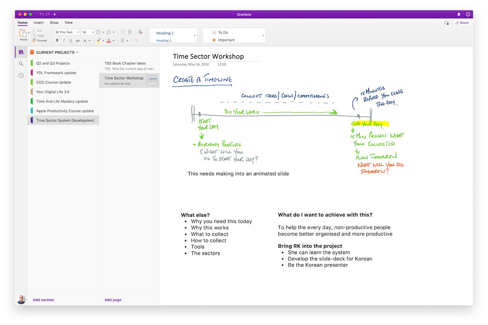
Task: Open the SF Pro Text font dropdown
Action: 67,32
